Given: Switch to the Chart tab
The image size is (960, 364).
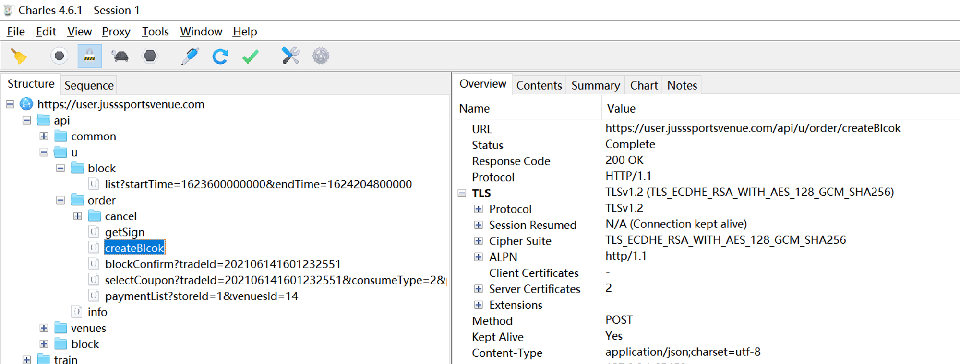Looking at the screenshot, I should pyautogui.click(x=644, y=85).
